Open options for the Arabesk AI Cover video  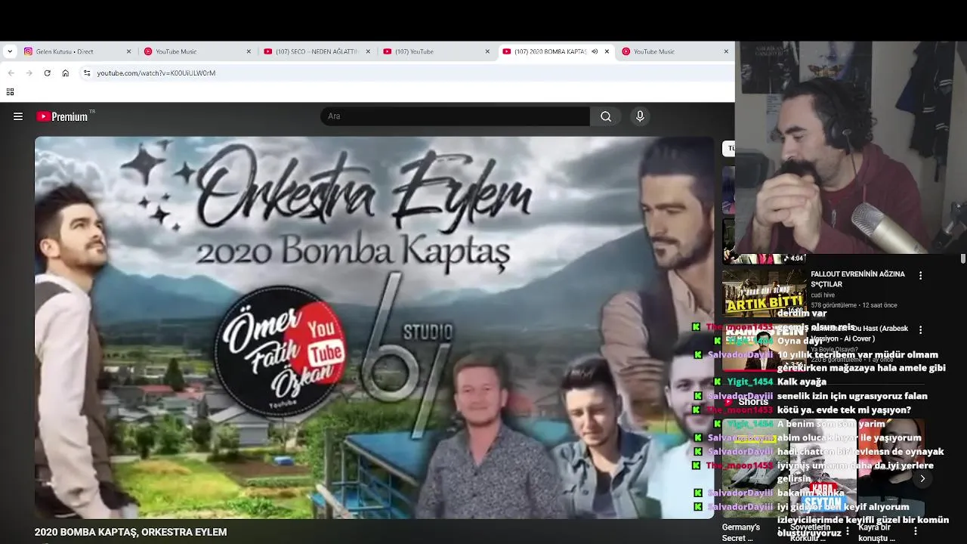point(920,330)
